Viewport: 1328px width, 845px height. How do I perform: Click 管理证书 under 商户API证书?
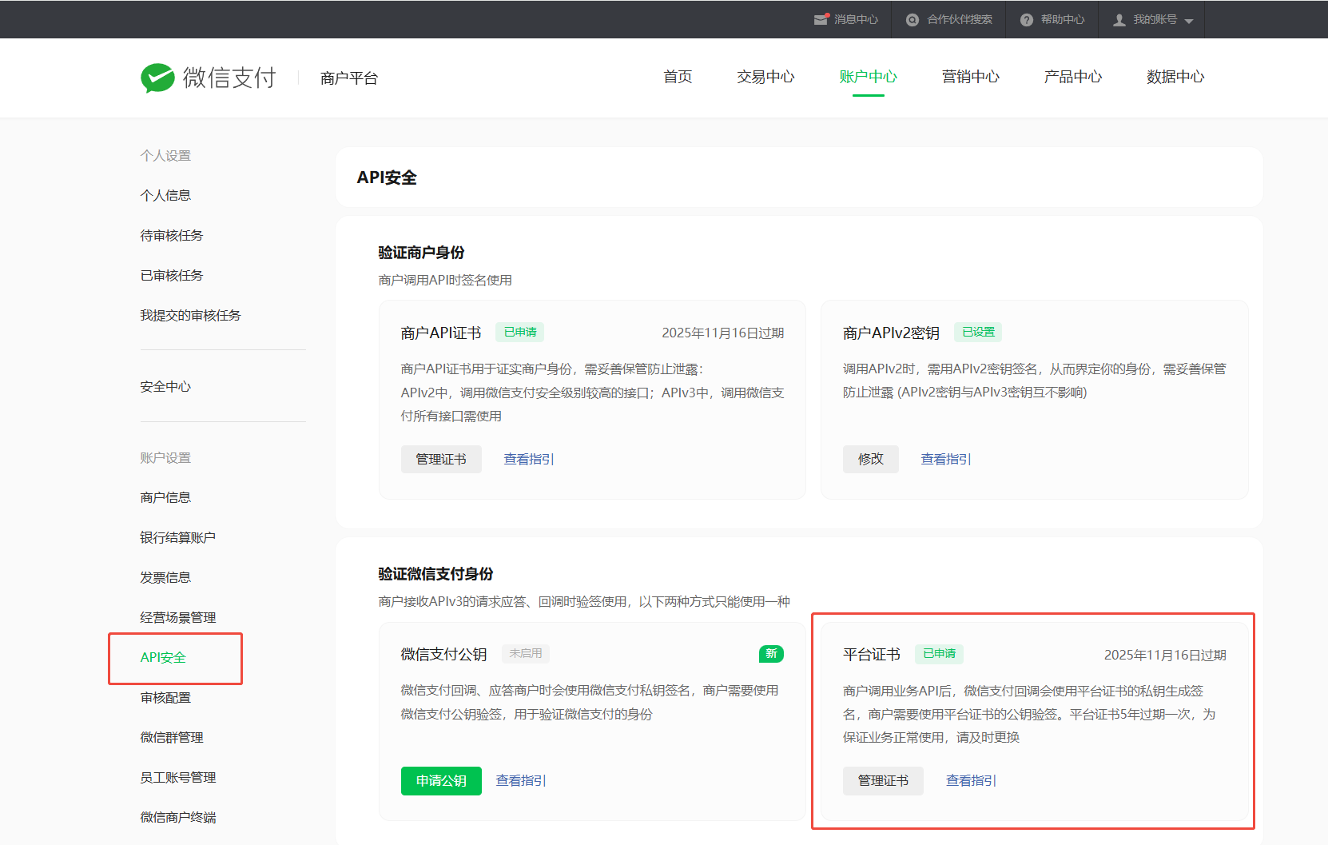(441, 459)
